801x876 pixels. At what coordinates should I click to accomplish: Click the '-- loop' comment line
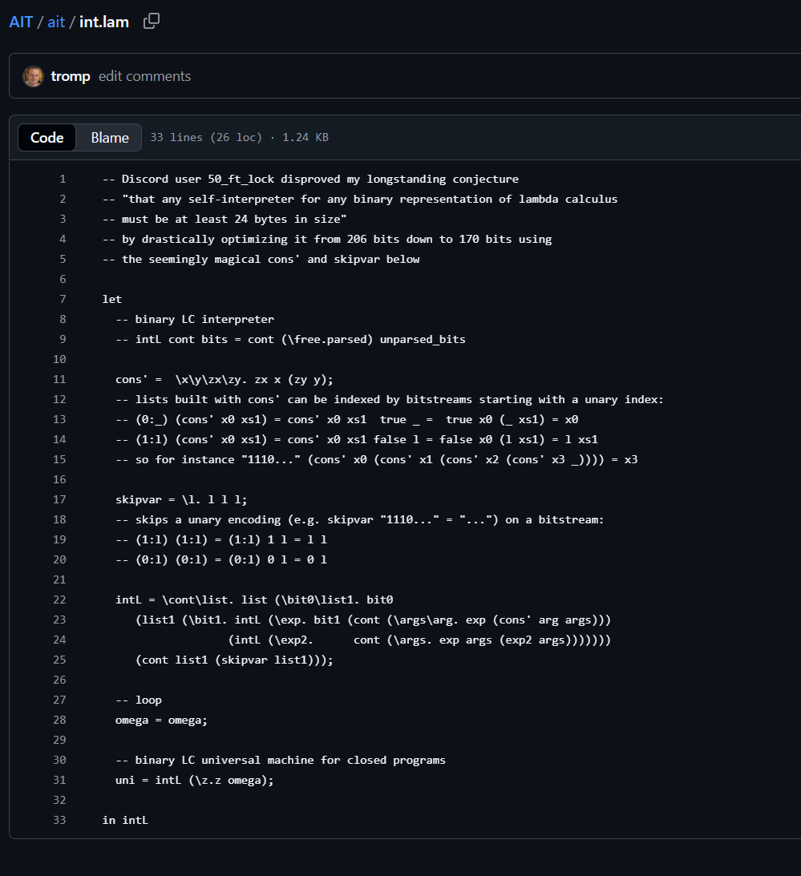point(139,700)
